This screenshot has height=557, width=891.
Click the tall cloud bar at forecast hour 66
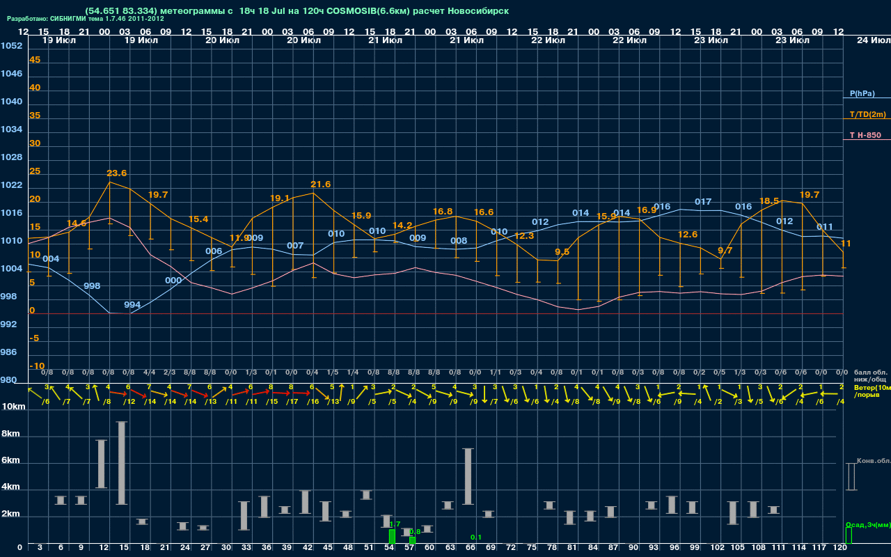pyautogui.click(x=468, y=476)
